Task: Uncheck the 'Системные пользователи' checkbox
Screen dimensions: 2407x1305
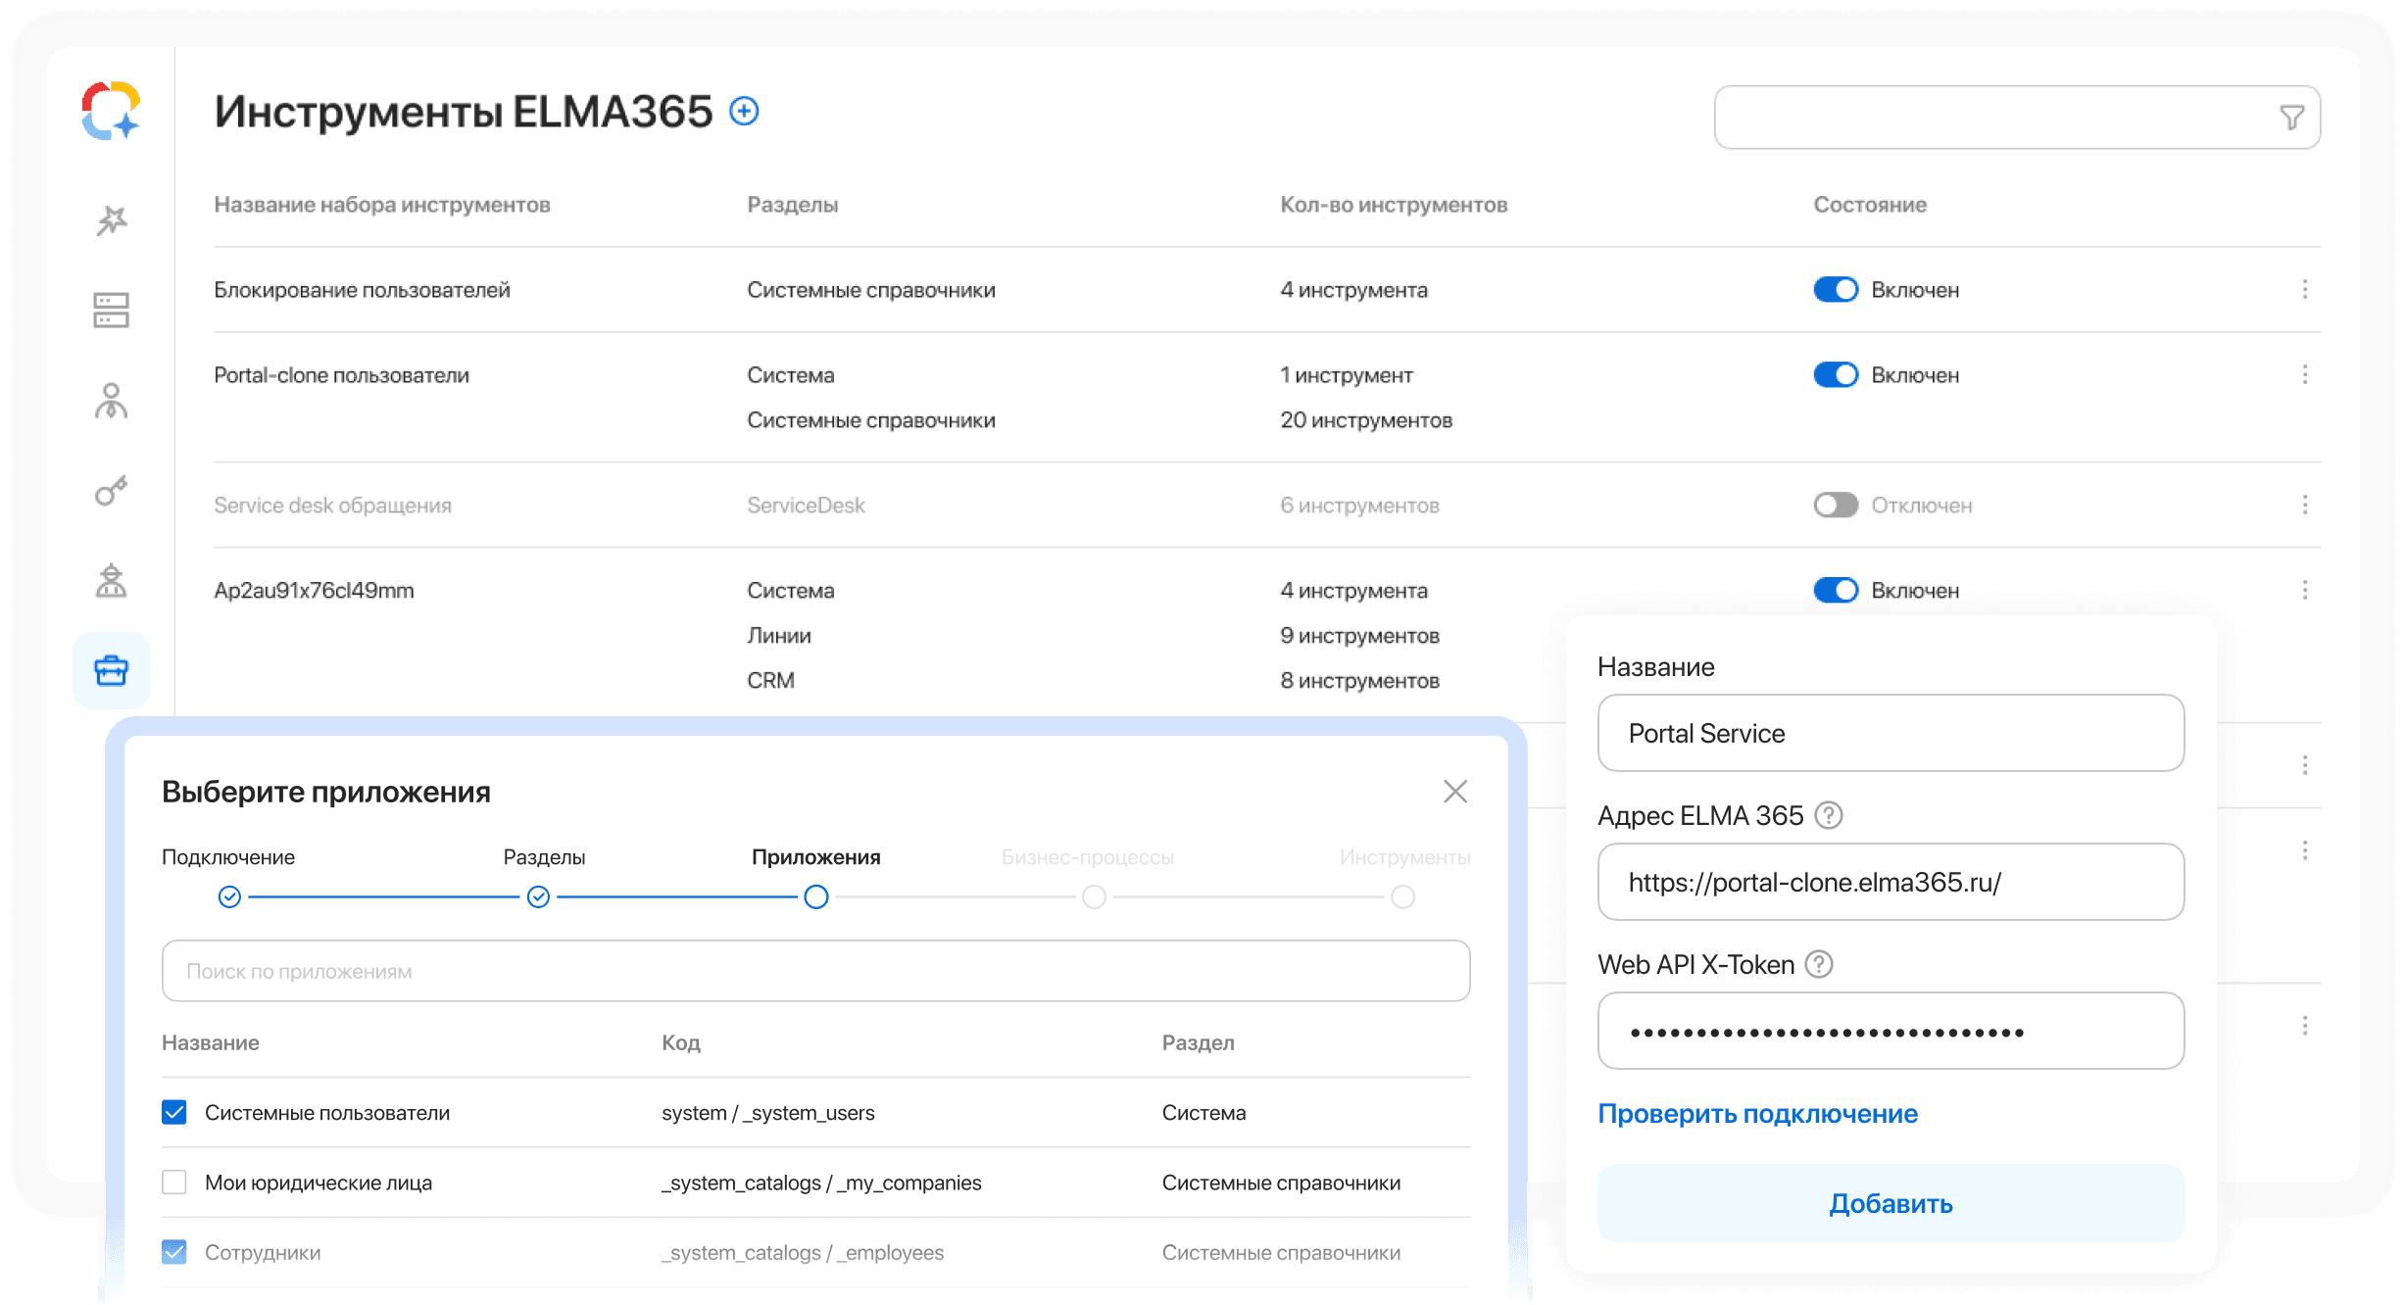Action: tap(173, 1112)
